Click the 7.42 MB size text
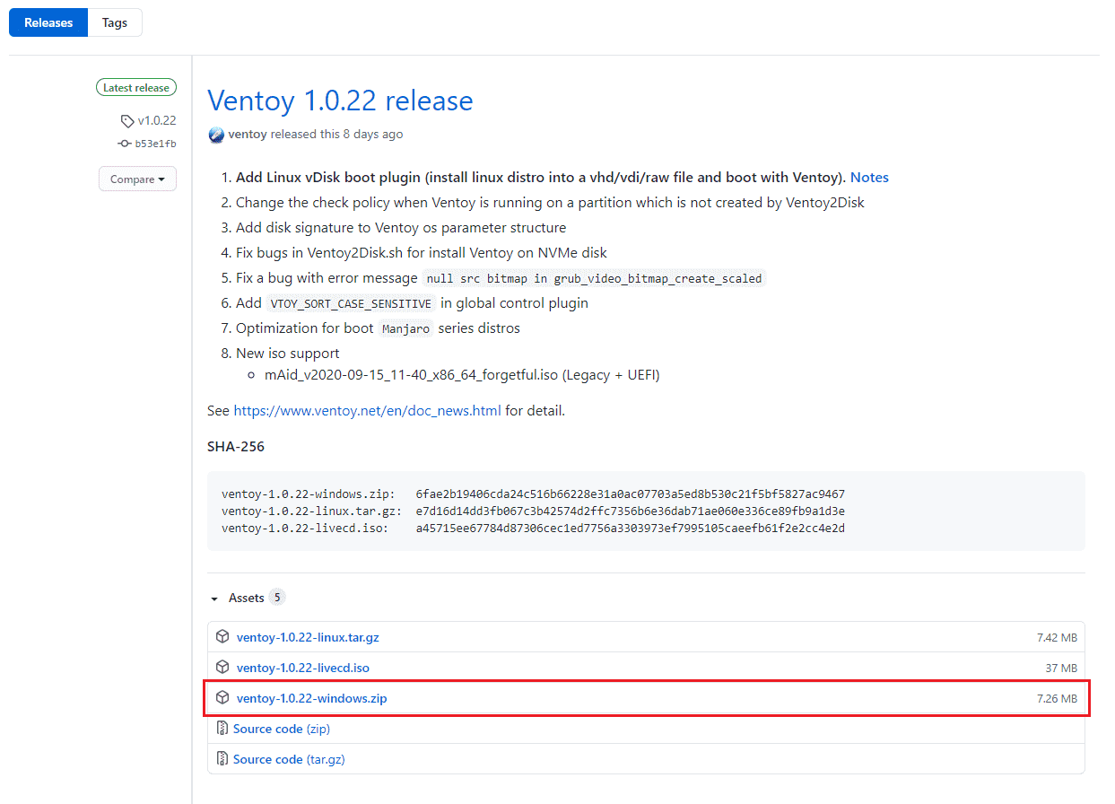 1057,637
